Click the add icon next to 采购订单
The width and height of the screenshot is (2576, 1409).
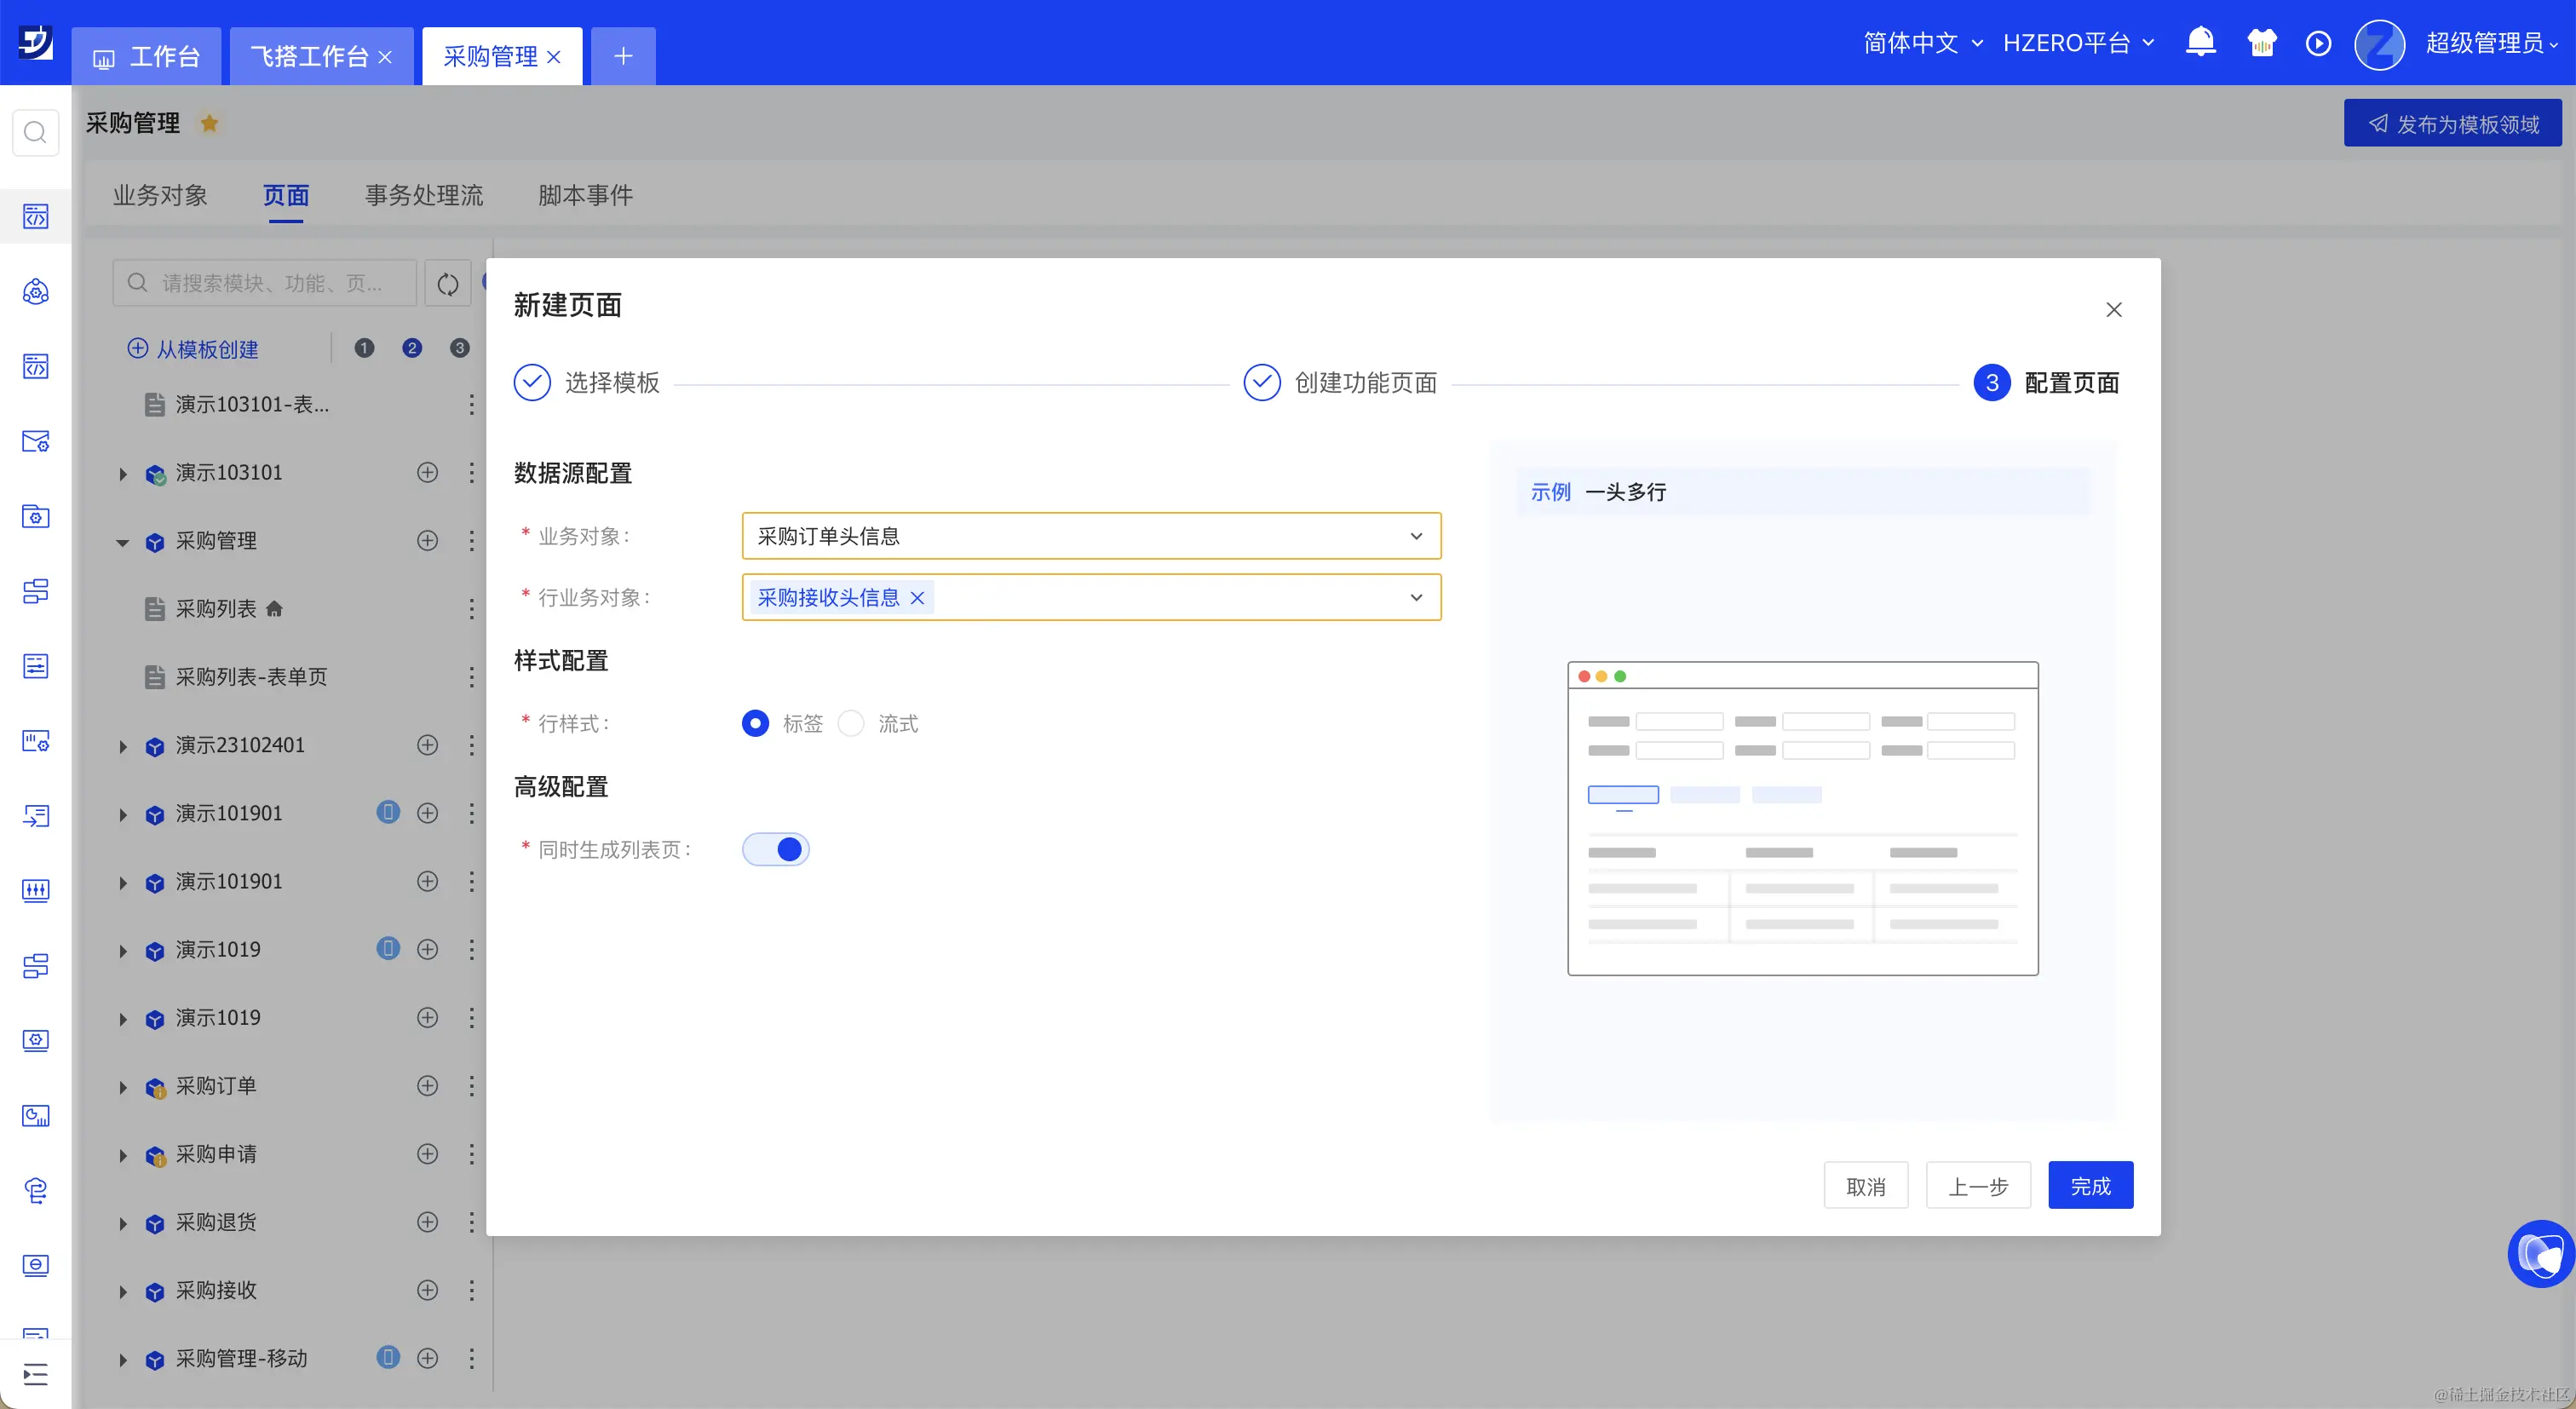click(427, 1086)
